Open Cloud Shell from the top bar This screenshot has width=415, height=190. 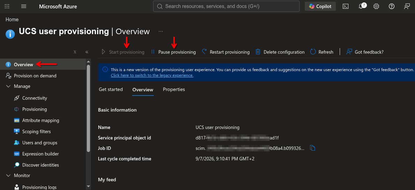click(x=346, y=6)
